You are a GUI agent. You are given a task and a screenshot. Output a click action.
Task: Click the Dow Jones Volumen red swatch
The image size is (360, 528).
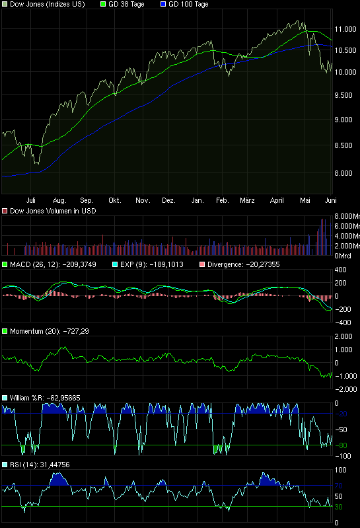click(x=5, y=211)
